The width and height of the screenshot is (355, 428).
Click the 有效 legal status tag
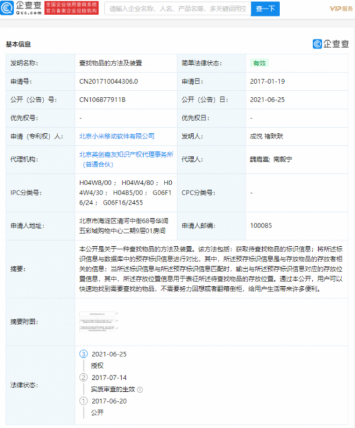tap(259, 63)
